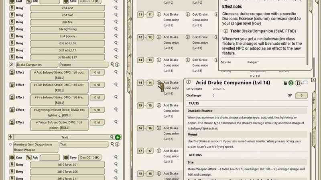The image size is (321, 180).
Task: Toggle Acid Infused Strike effect icon
Action: point(12,73)
